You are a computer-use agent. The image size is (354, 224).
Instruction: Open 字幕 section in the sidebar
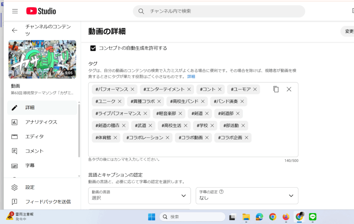(30, 166)
